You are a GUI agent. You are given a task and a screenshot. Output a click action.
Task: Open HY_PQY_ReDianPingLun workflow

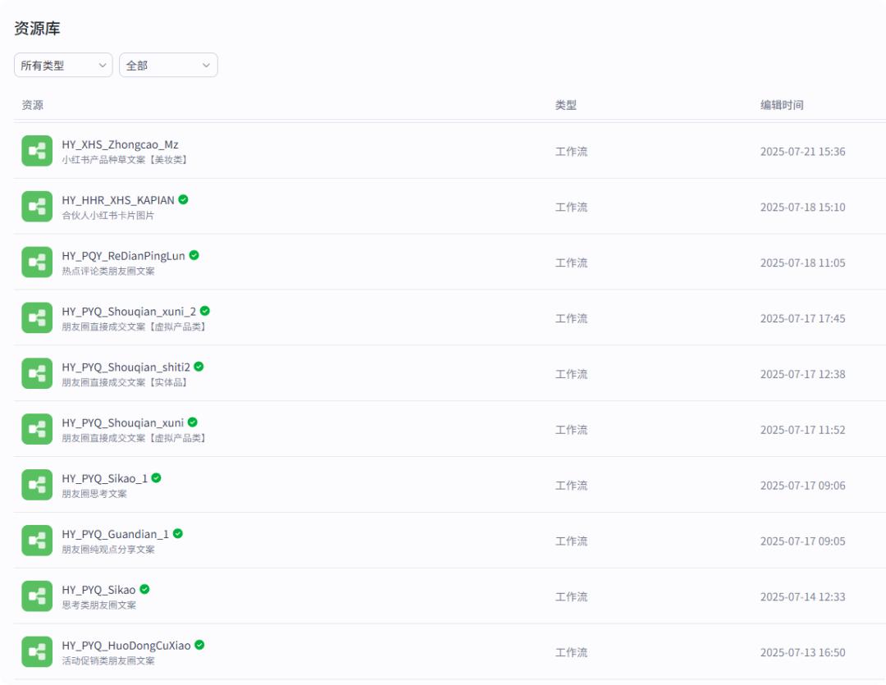[x=123, y=256]
